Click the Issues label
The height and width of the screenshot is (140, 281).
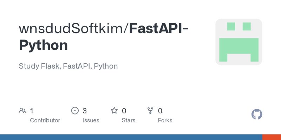coord(91,120)
